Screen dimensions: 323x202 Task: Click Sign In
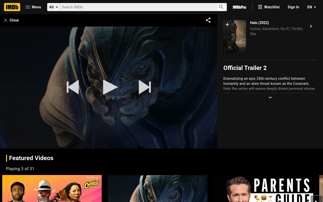point(293,7)
